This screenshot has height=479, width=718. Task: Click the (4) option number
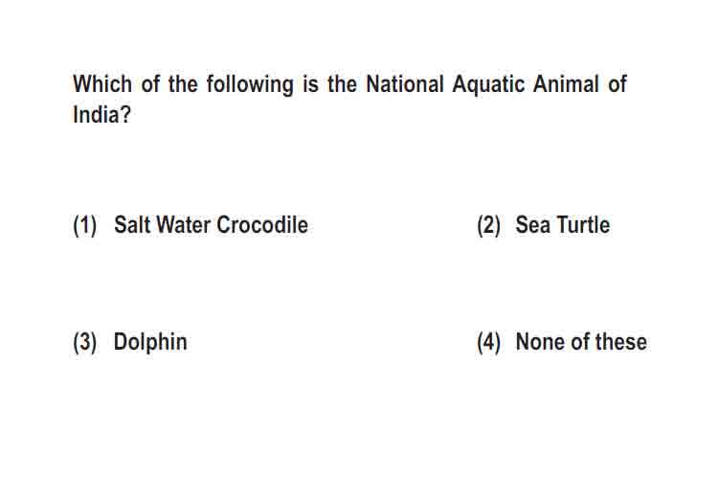(488, 343)
